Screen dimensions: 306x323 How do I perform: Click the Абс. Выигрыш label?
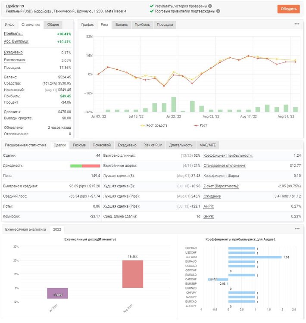pos(16,41)
